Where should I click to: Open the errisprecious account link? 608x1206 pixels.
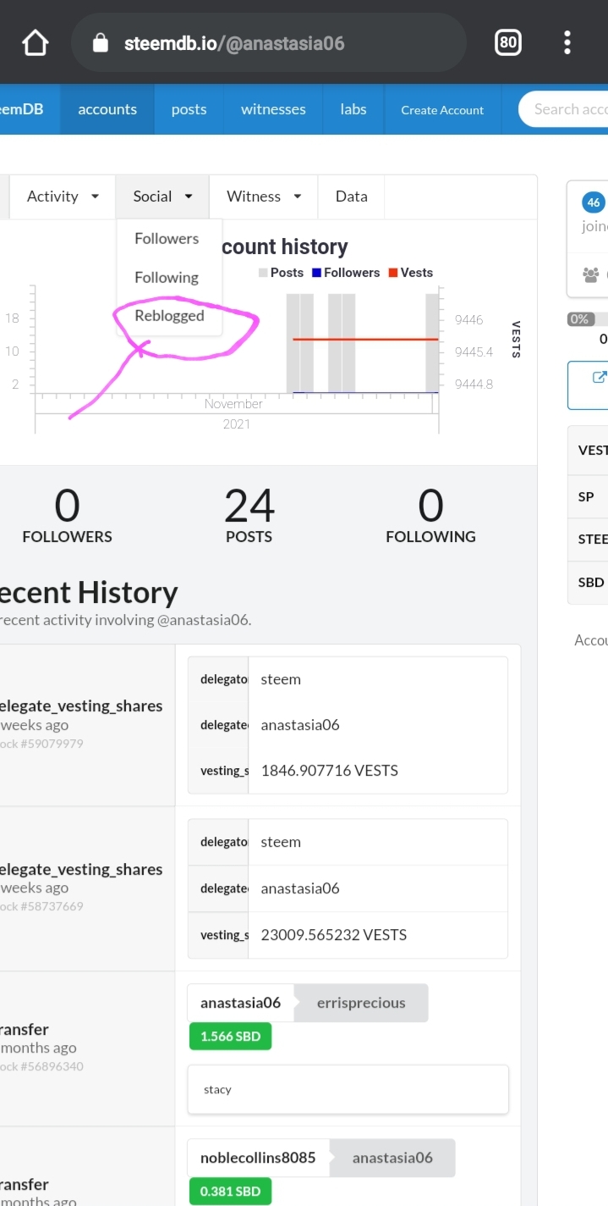pos(361,1003)
